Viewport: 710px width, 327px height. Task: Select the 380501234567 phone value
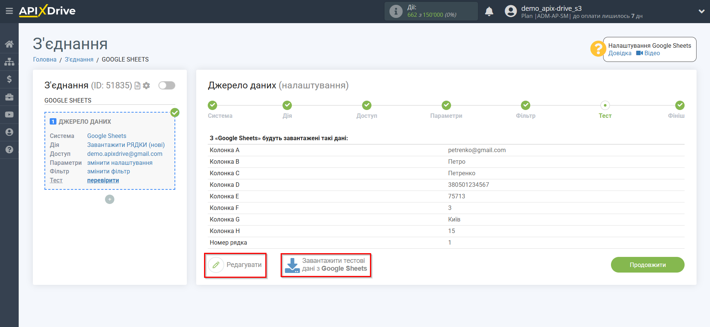pyautogui.click(x=469, y=185)
